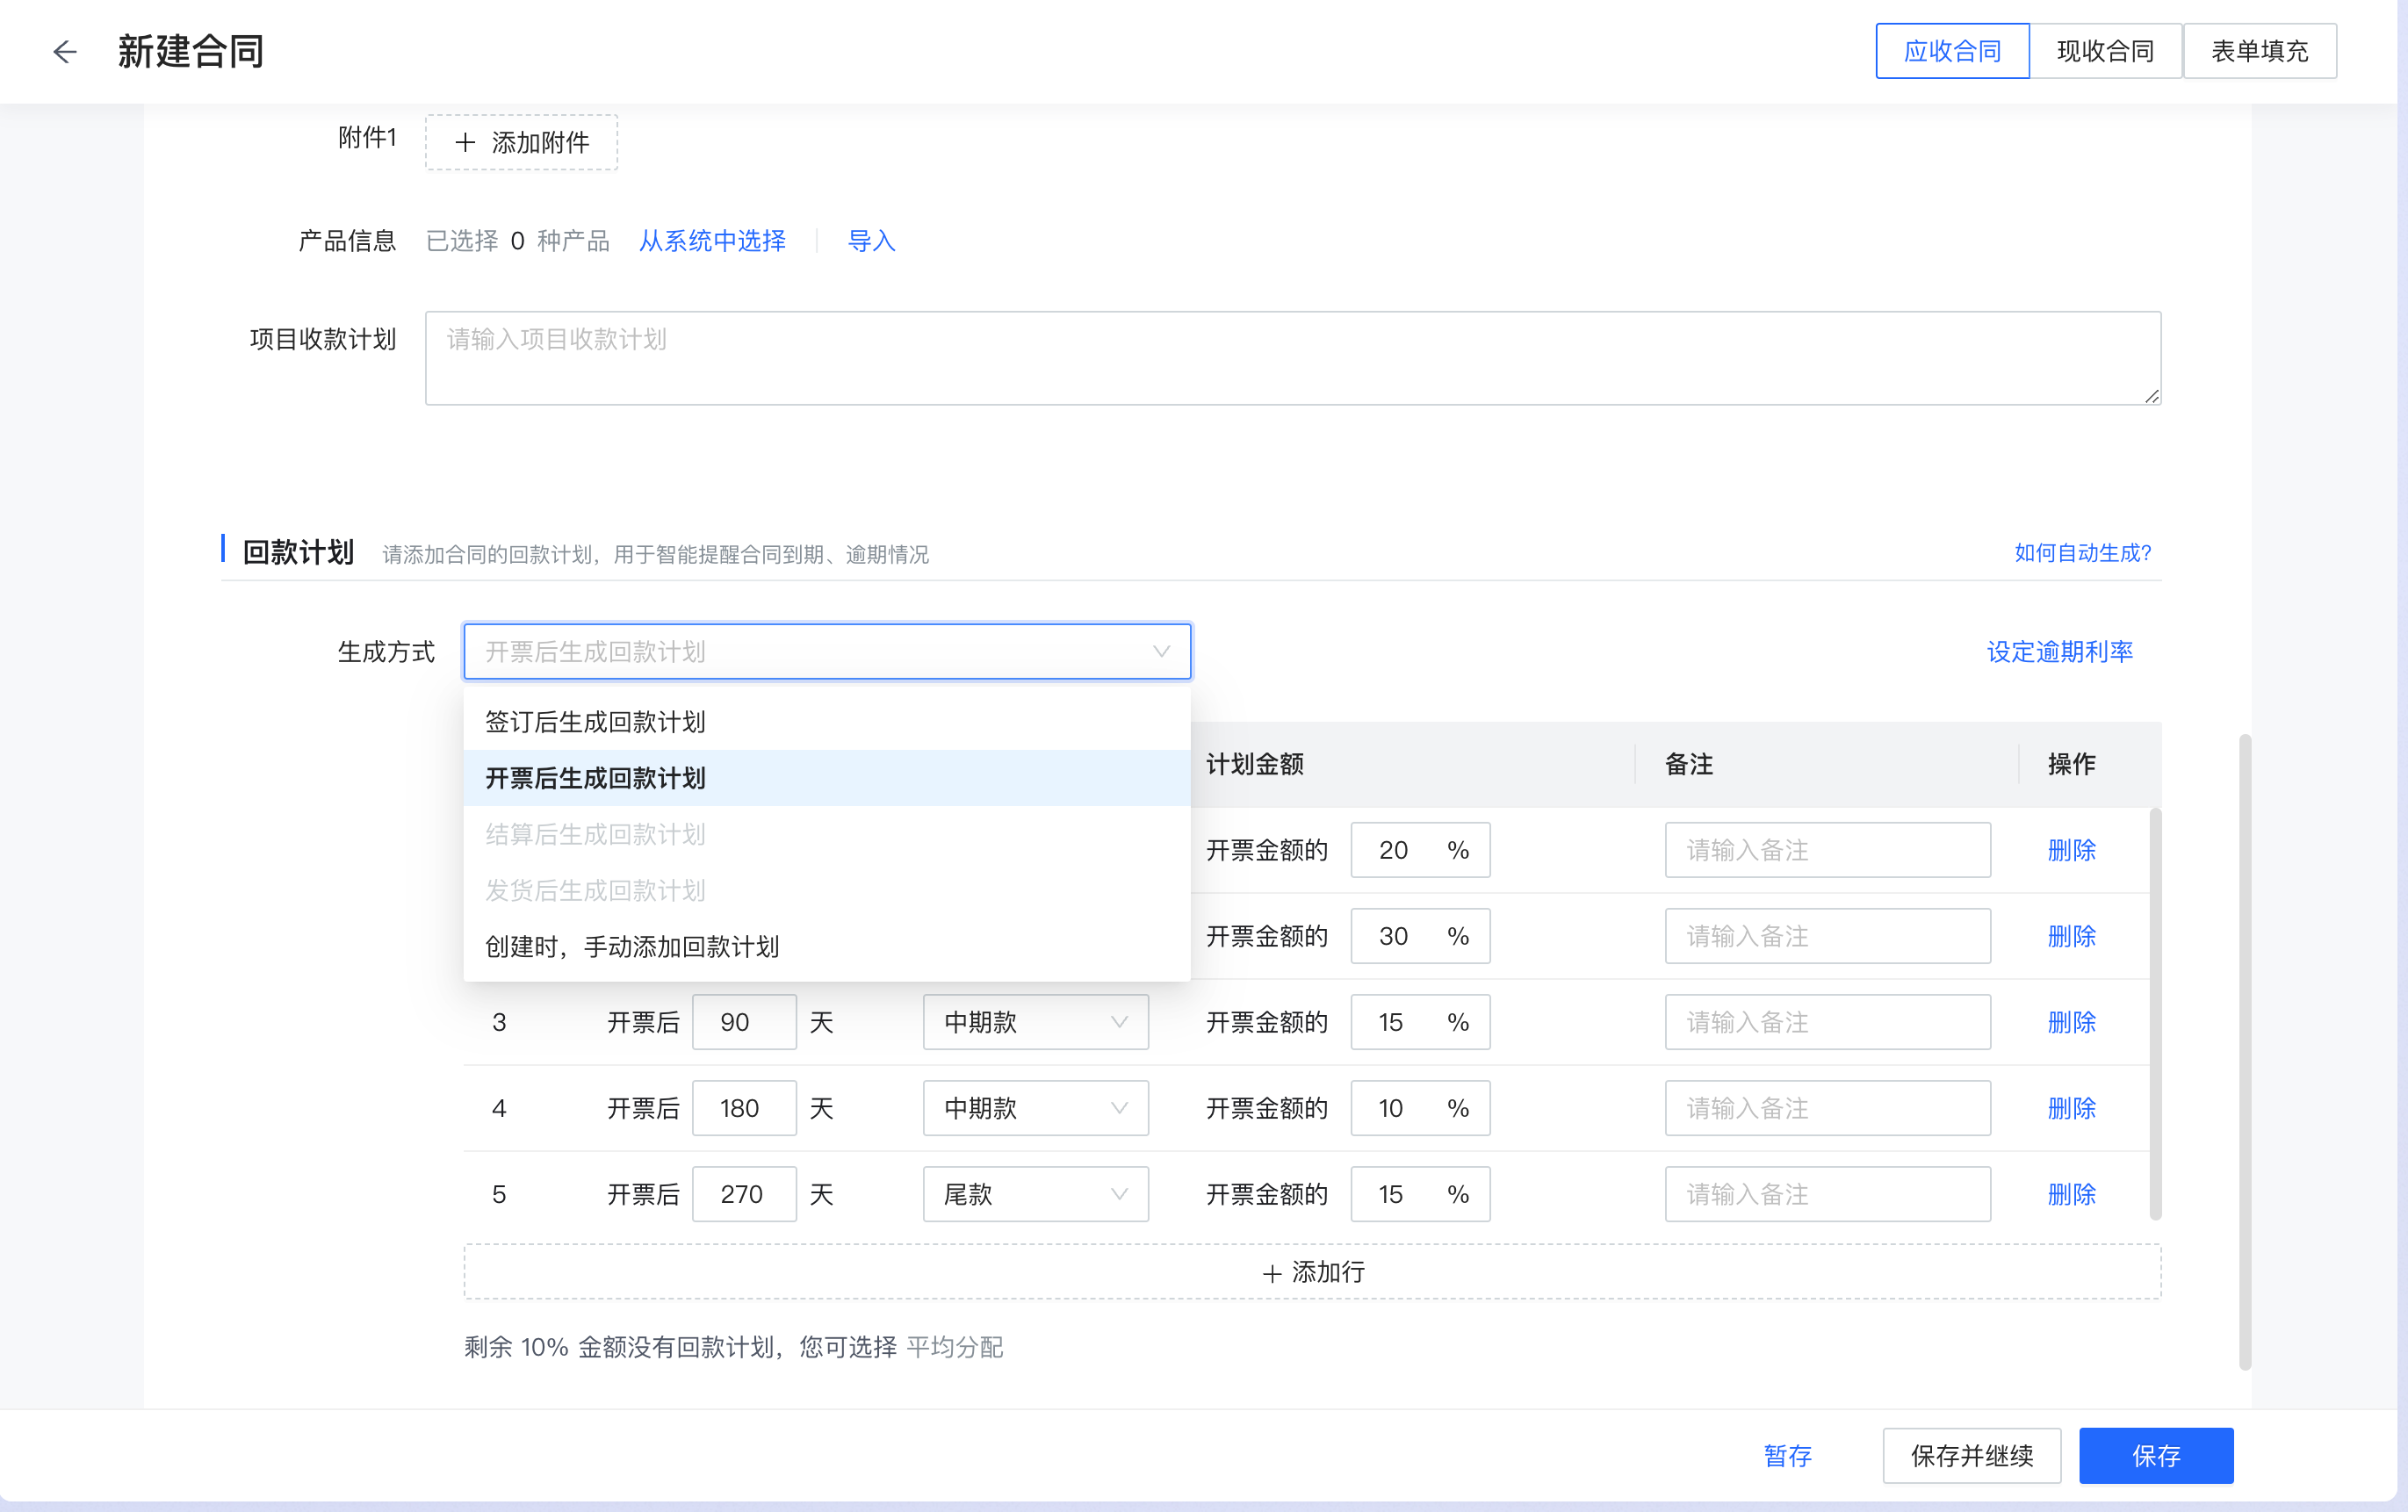The height and width of the screenshot is (1512, 2408).
Task: Click the back arrow to exit 新建合同
Action: click(x=64, y=51)
